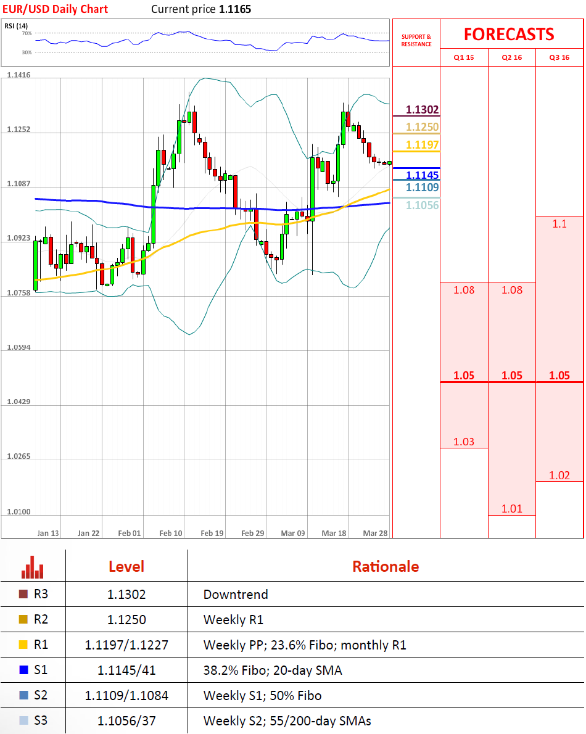Click the FORECASTS heading
Viewport: 586px width, 734px height.
pos(509,34)
